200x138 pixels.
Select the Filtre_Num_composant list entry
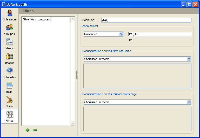(46, 19)
